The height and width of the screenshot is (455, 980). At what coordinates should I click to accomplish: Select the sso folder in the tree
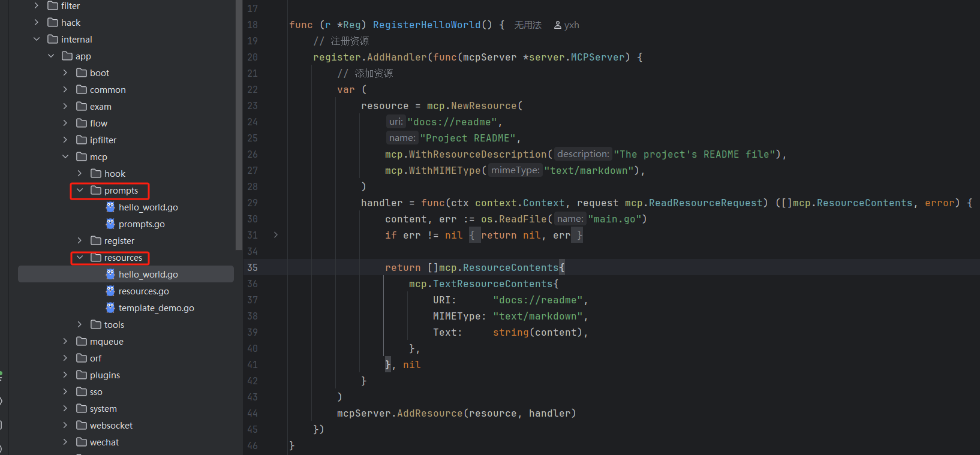click(96, 391)
